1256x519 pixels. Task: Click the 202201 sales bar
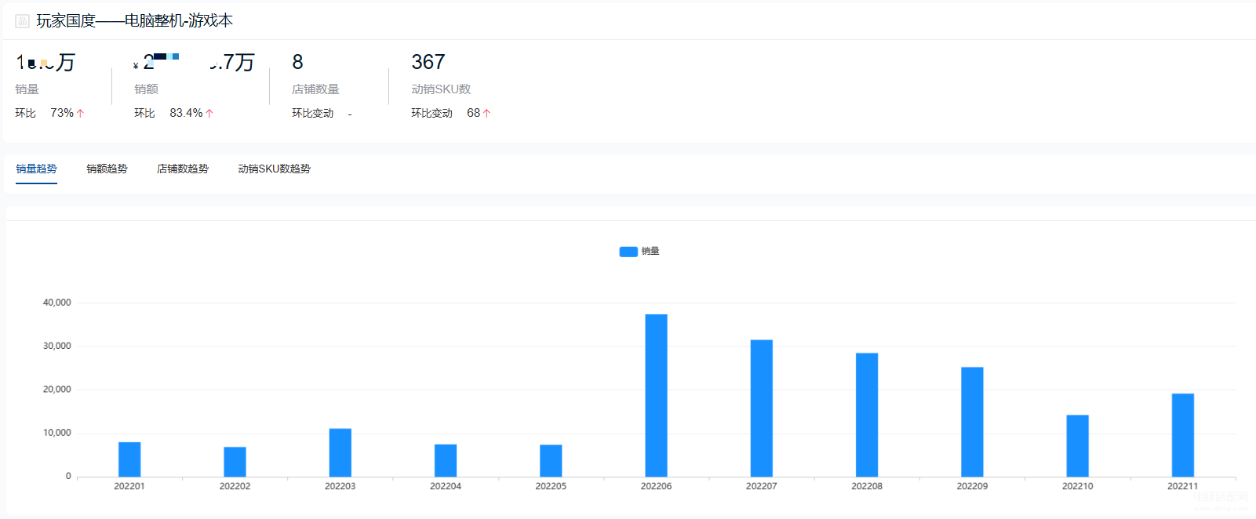point(129,459)
